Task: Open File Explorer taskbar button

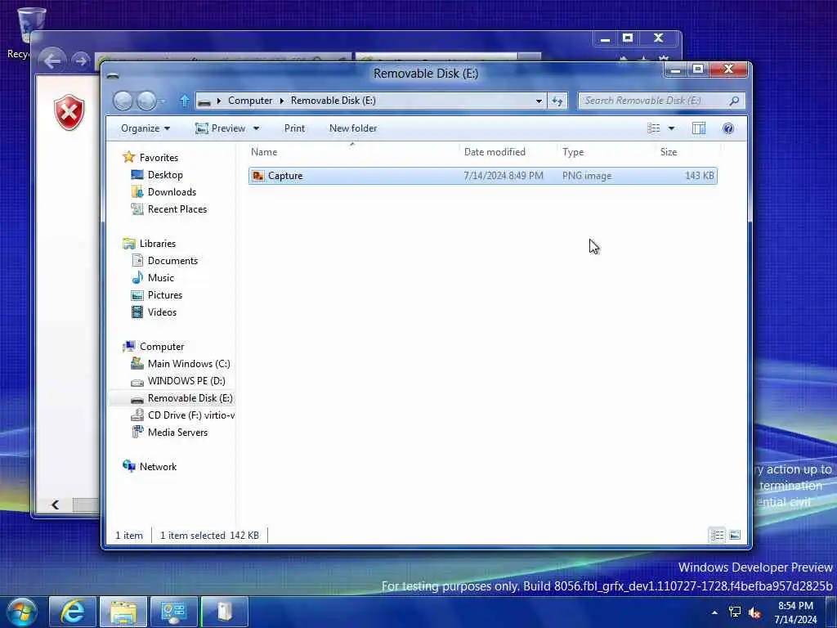Action: click(x=123, y=612)
